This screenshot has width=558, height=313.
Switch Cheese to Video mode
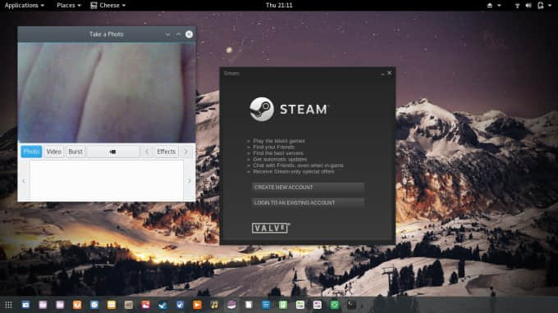coord(53,152)
